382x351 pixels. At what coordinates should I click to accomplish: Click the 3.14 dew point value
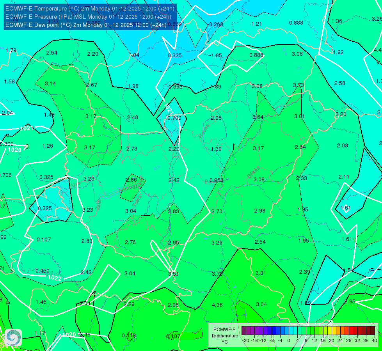[50, 83]
